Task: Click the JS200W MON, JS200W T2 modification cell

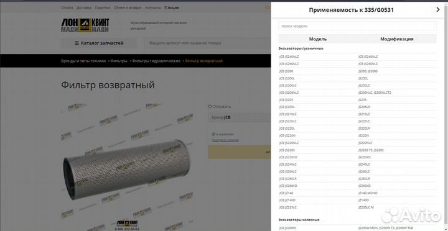Action: click(x=386, y=228)
